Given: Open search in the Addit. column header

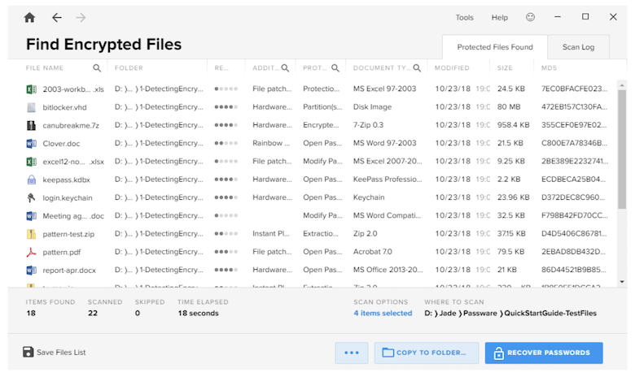Looking at the screenshot, I should [x=285, y=68].
